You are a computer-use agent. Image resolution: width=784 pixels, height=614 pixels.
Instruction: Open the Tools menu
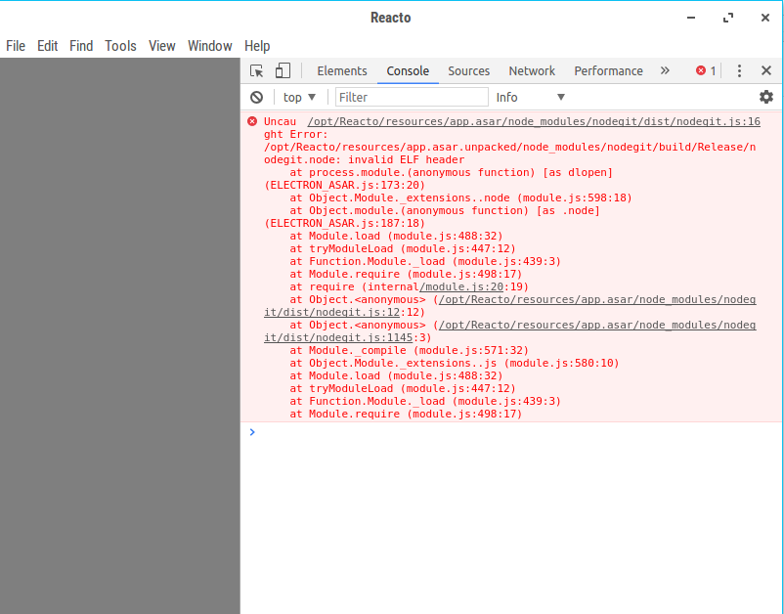[x=120, y=46]
